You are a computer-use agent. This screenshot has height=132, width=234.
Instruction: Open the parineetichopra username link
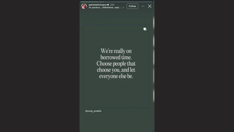point(98,5)
